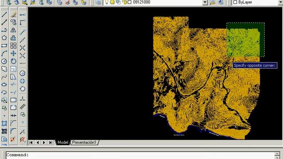This screenshot has width=283, height=159.
Task: Switch to the Presentación1 layout tab
Action: click(84, 142)
